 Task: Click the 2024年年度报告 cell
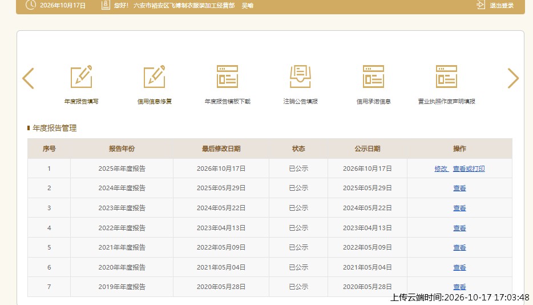pyautogui.click(x=122, y=188)
